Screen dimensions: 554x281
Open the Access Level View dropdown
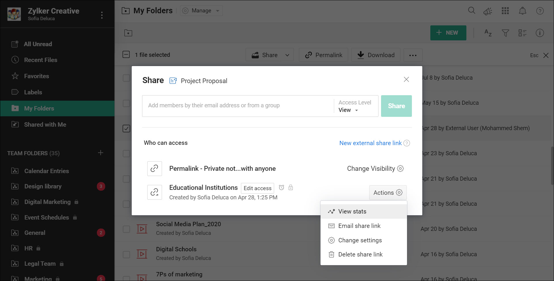click(348, 110)
